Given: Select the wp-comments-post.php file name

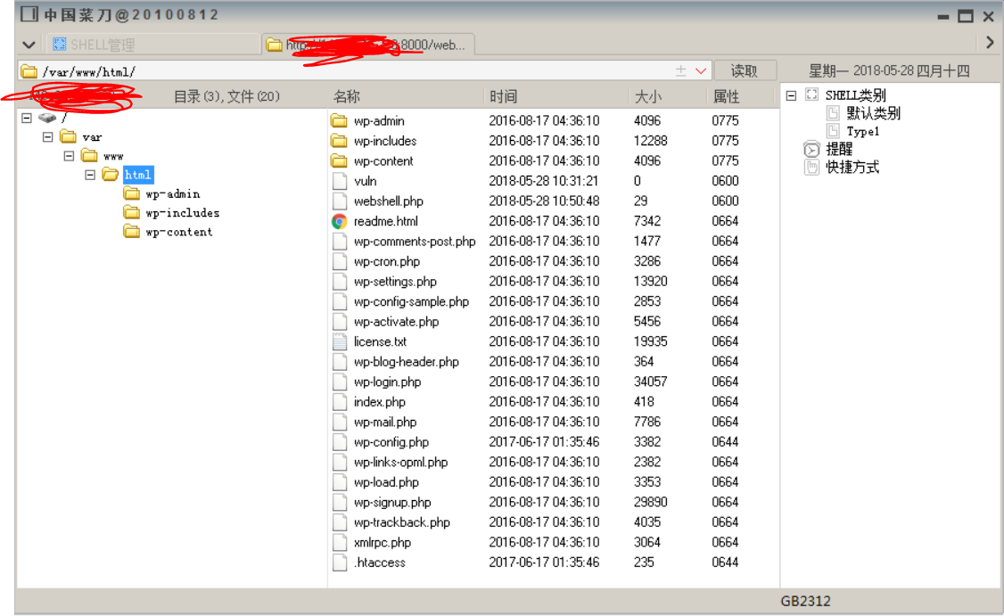Looking at the screenshot, I should pyautogui.click(x=415, y=242).
